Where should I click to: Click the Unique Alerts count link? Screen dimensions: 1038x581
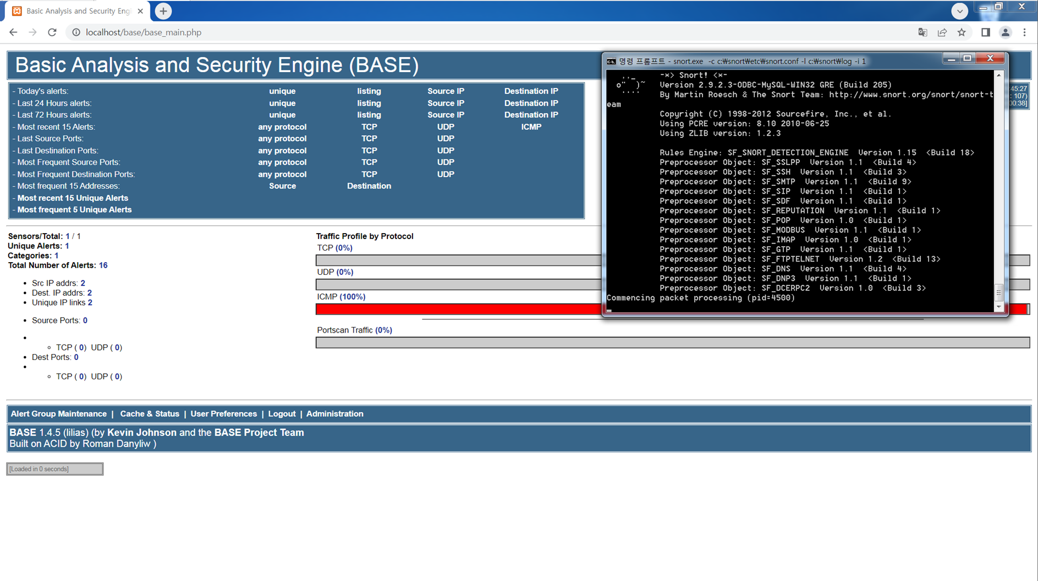tap(67, 246)
